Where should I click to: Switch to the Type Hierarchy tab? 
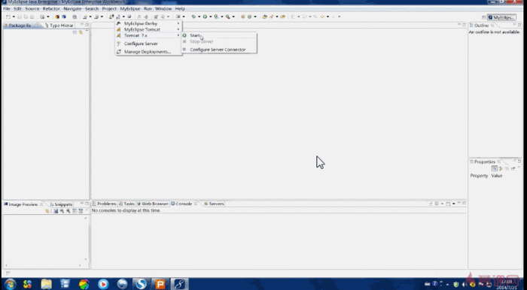(59, 26)
